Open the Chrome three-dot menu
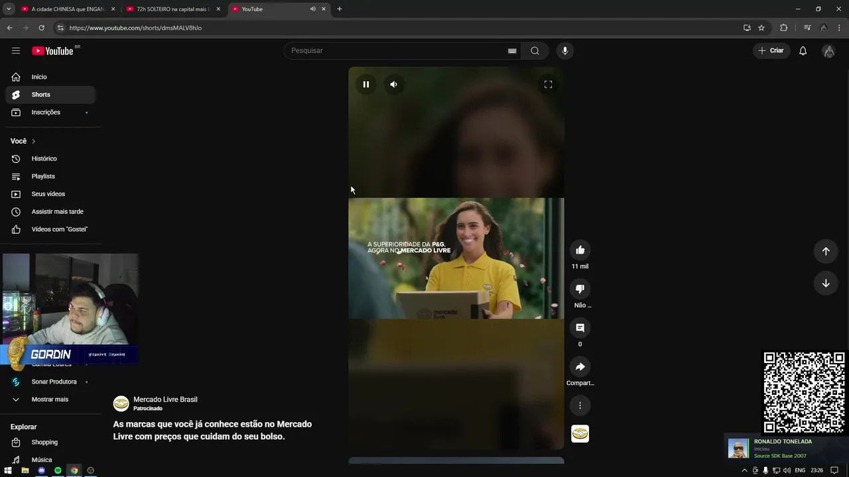Viewport: 849px width, 477px height. pos(840,28)
